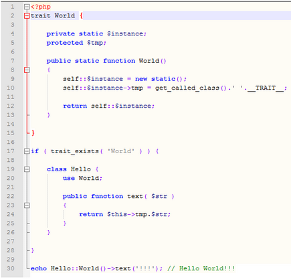Click 'return $this->tmp.$str;' line
The width and height of the screenshot is (291, 279).
(124, 214)
